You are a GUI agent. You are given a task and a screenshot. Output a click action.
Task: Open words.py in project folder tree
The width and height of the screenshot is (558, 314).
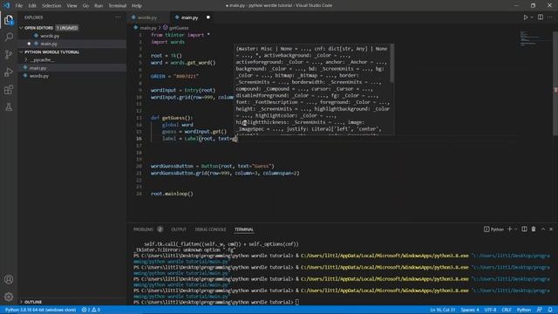(39, 76)
